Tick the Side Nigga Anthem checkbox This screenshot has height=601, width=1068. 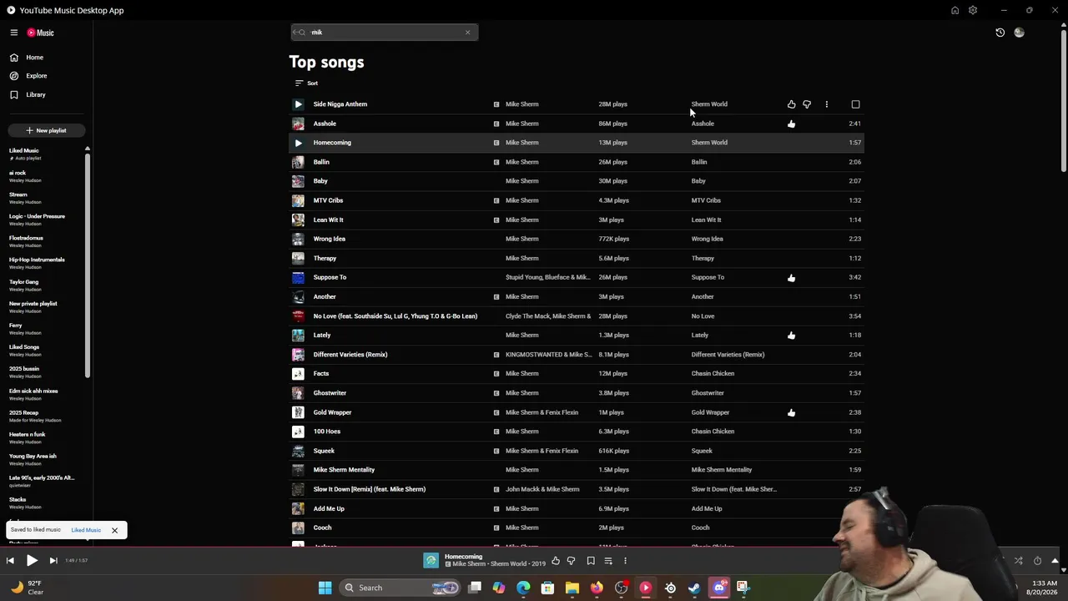pos(855,104)
